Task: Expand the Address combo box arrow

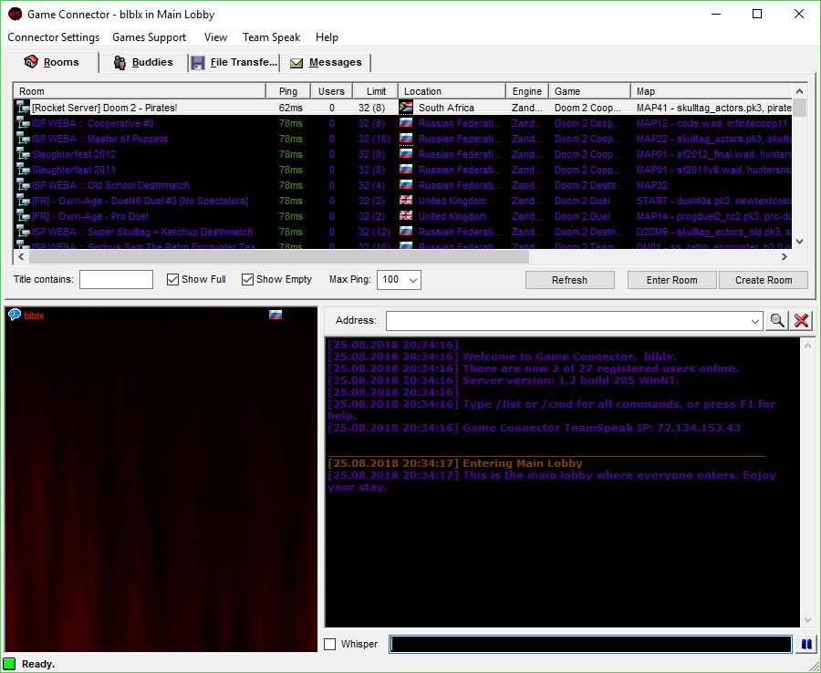Action: click(755, 321)
